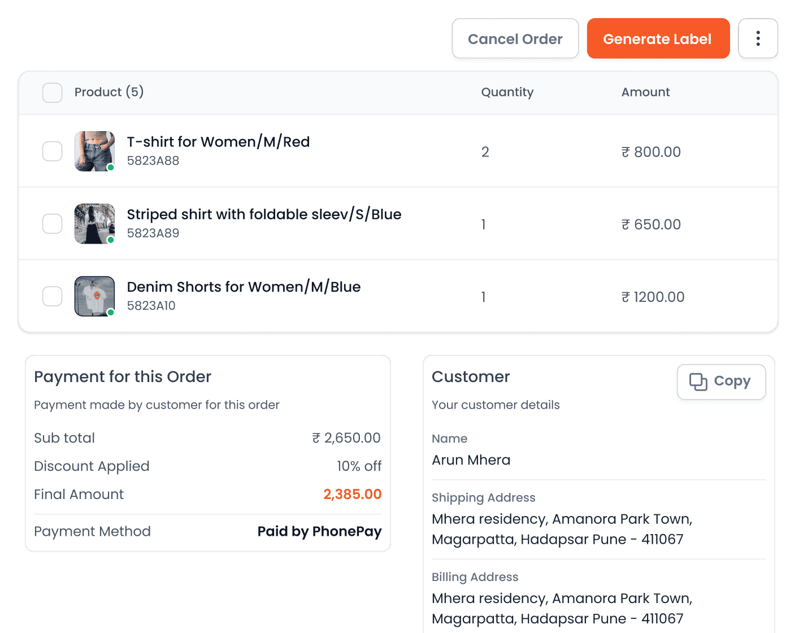Tick the Denim Shorts row checkbox

(53, 296)
